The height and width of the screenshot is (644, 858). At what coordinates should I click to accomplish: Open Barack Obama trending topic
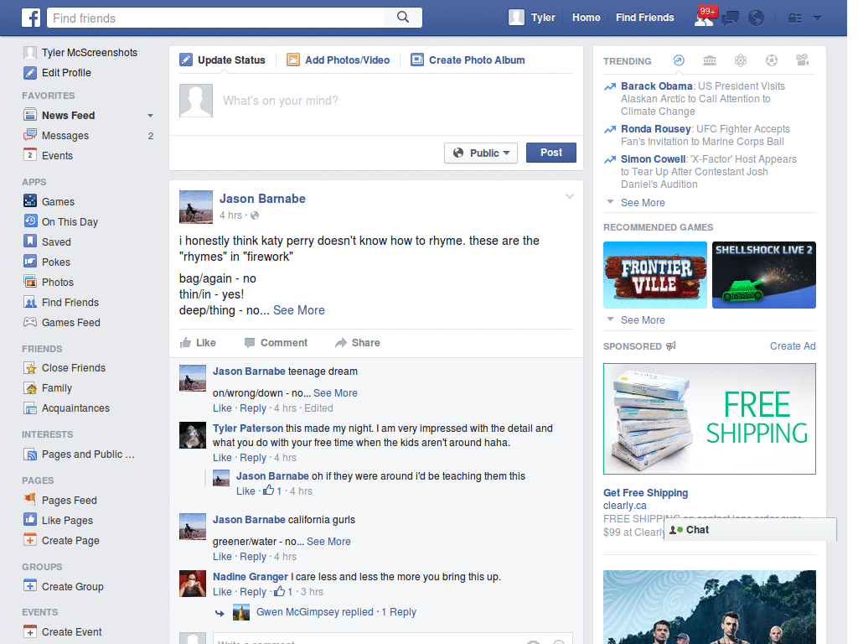(657, 86)
